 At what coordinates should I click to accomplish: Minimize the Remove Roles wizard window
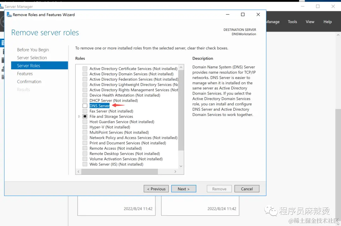[227, 14]
